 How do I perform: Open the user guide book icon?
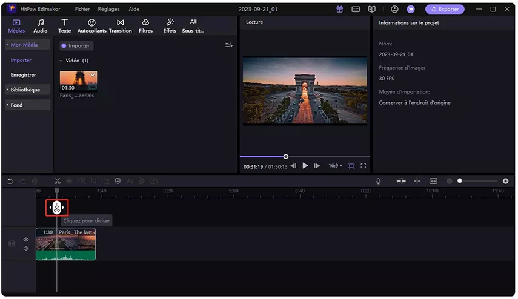pyautogui.click(x=371, y=9)
